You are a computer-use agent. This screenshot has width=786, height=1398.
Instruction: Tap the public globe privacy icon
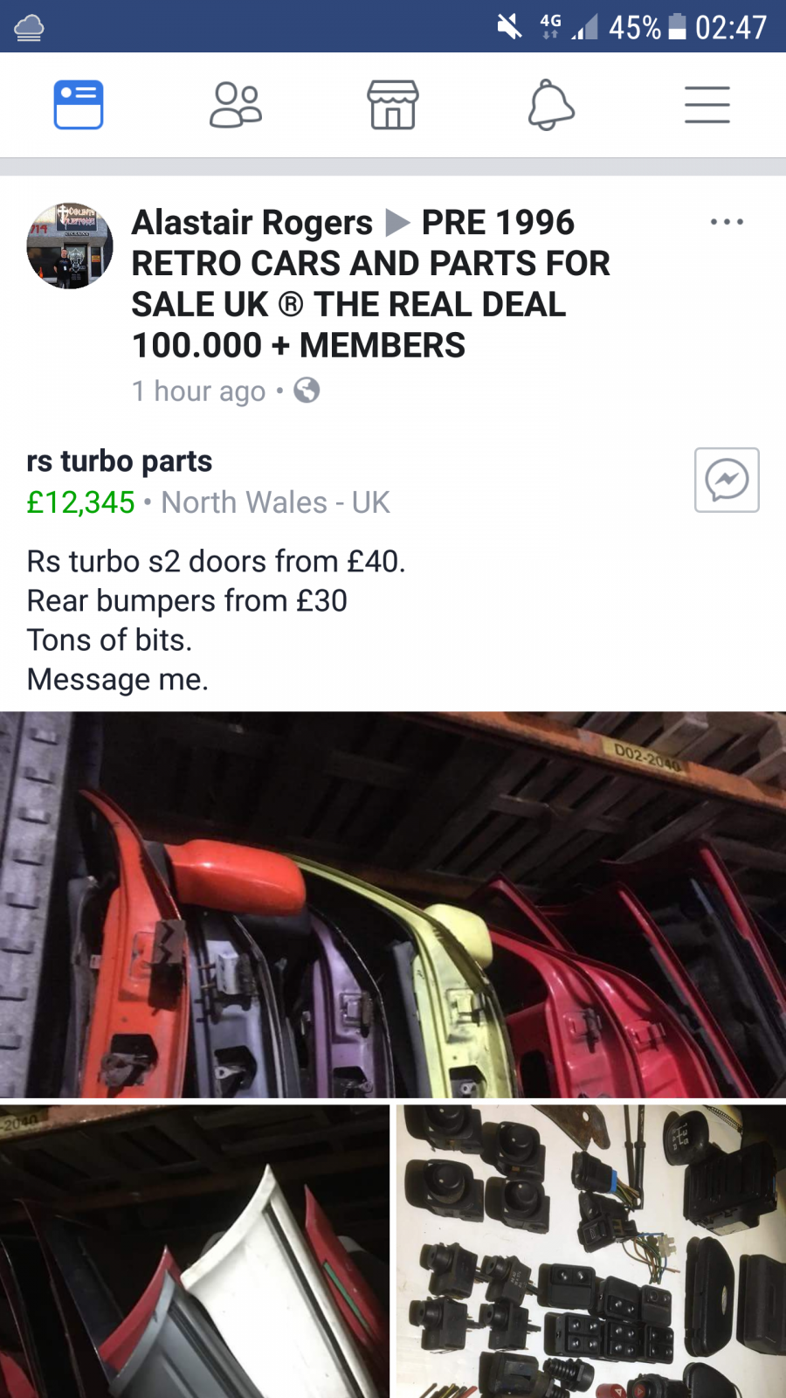click(307, 390)
